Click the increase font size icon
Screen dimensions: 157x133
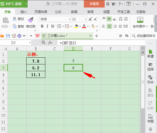(90, 19)
